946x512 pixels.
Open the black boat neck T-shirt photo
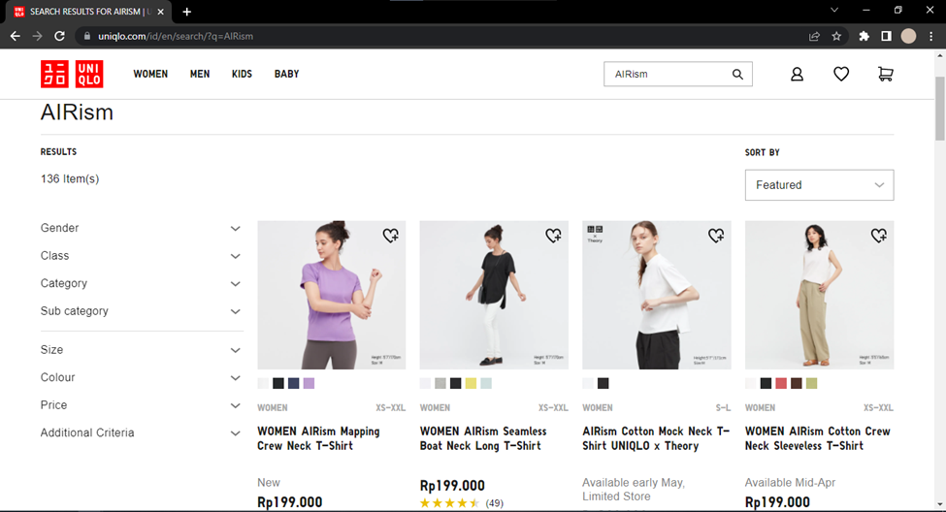pos(494,295)
